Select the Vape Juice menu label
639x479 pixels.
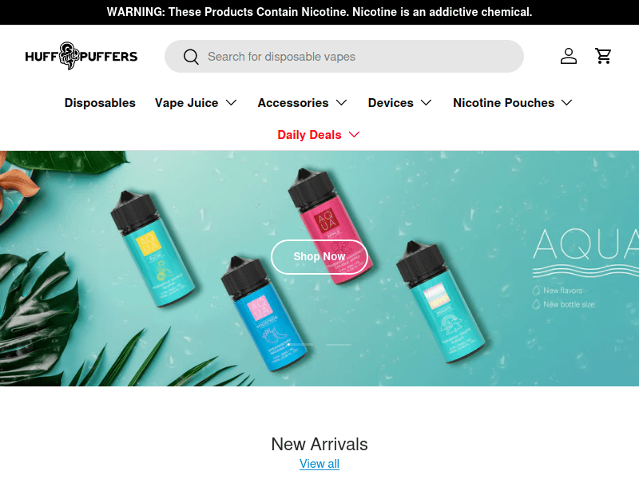(187, 103)
